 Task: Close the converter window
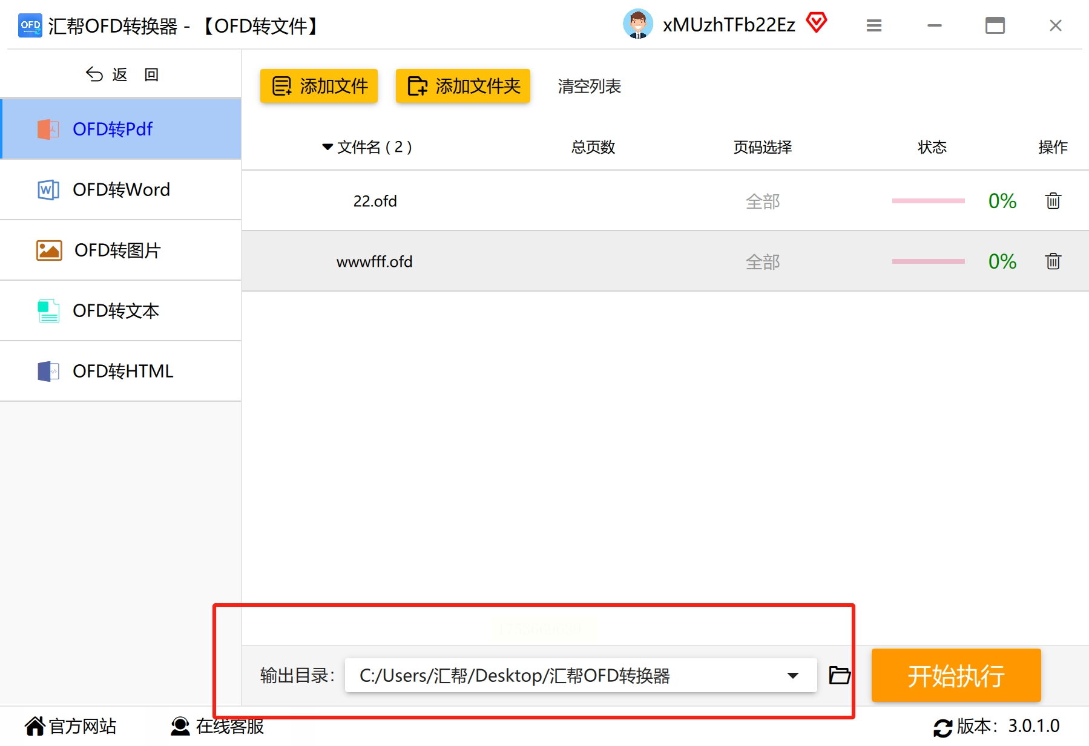(1055, 25)
